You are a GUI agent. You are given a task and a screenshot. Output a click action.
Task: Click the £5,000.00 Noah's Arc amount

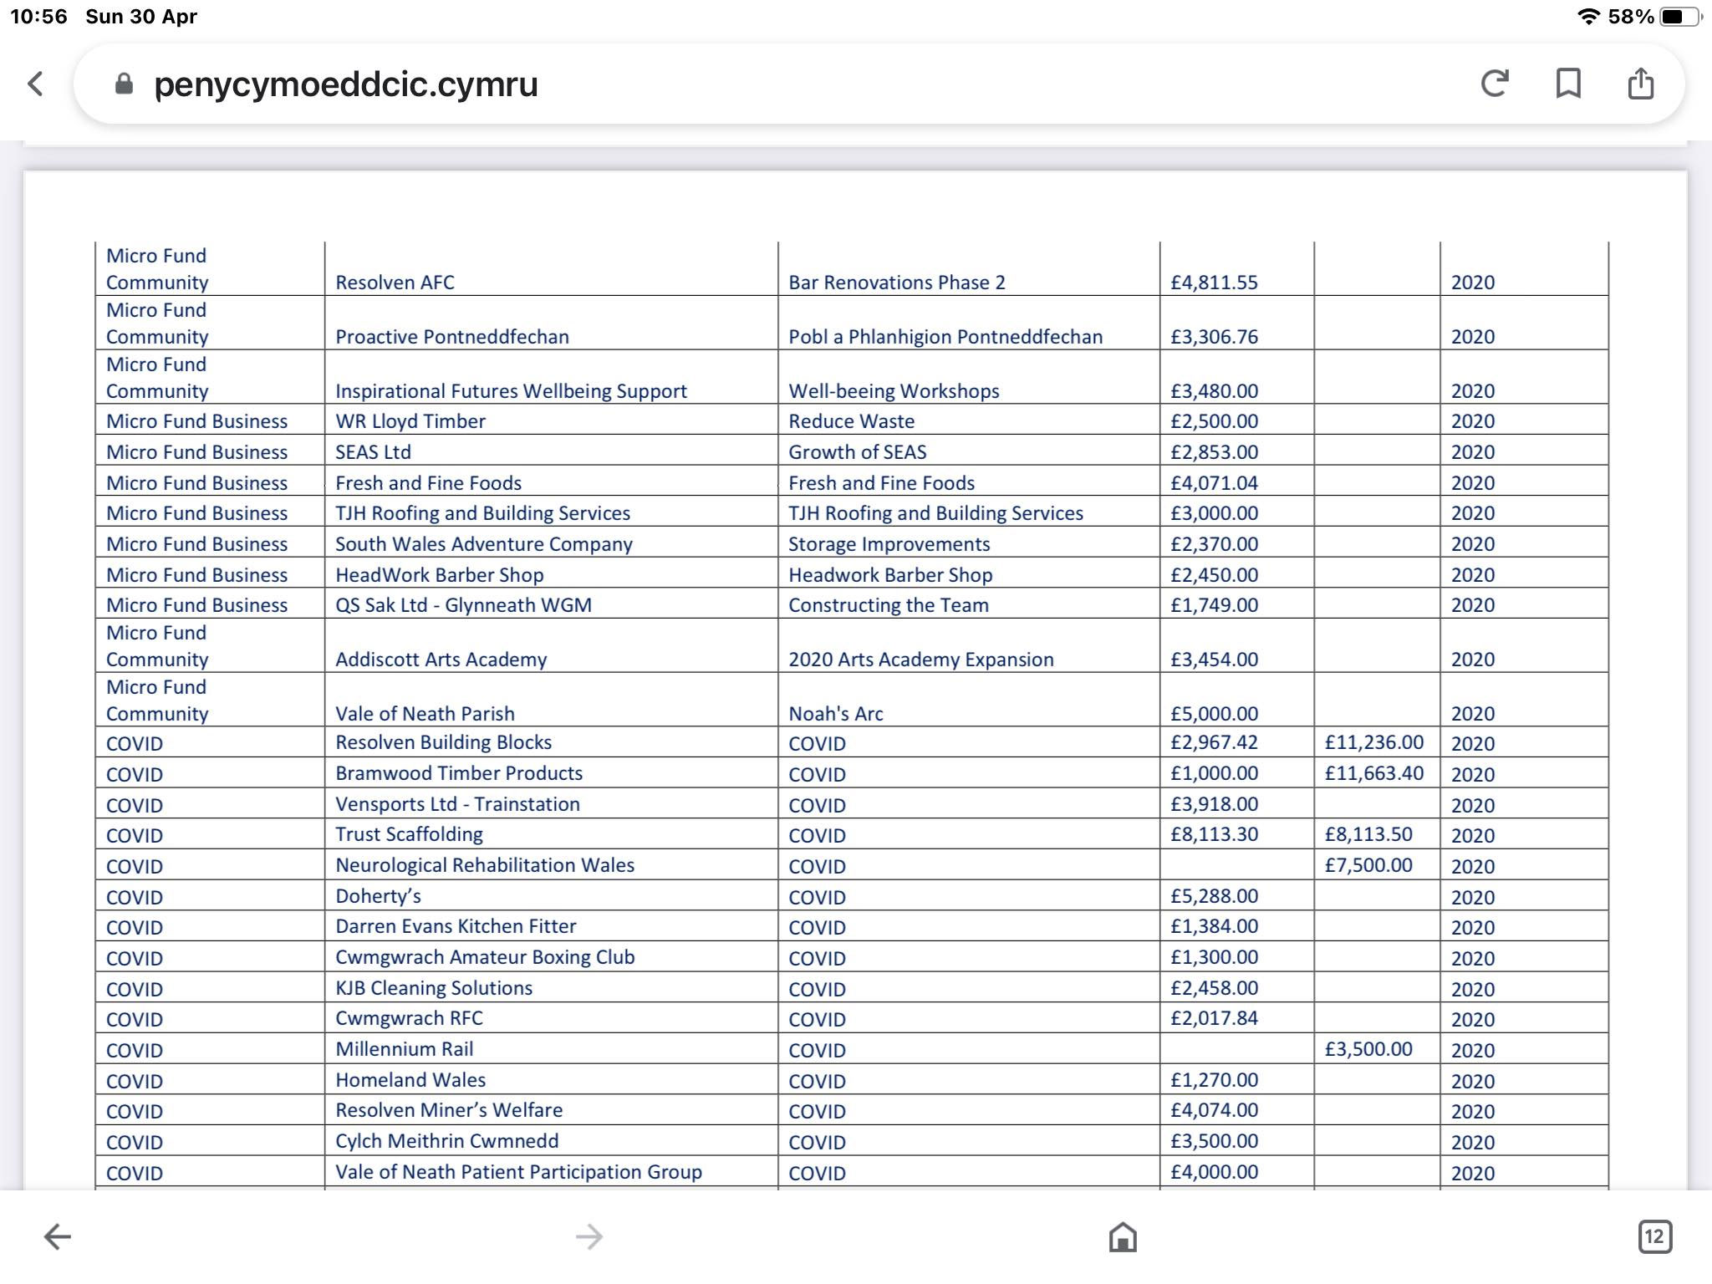pos(1214,714)
